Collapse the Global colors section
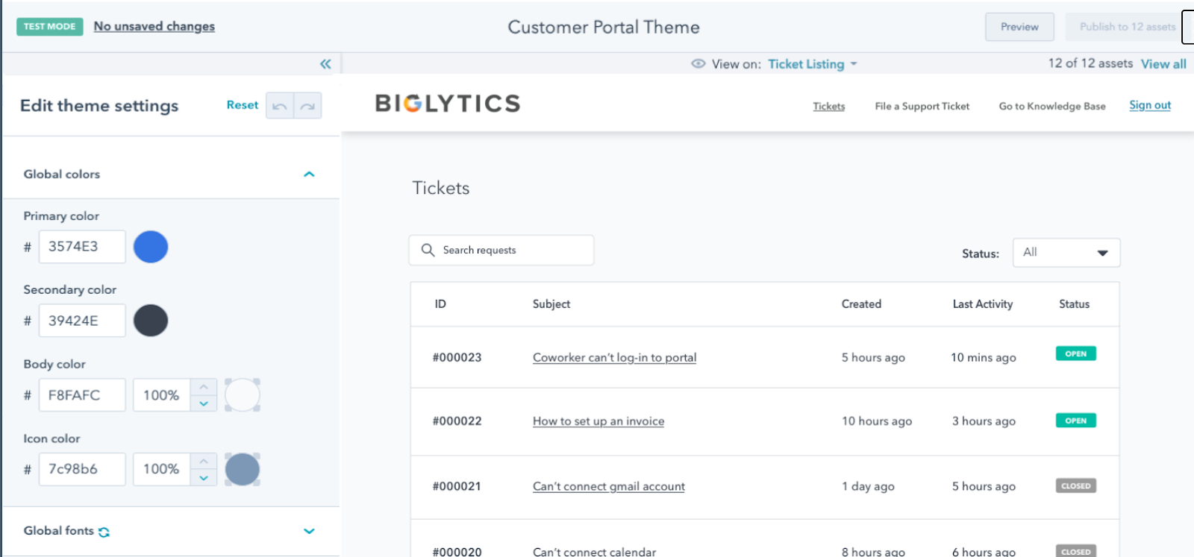 (x=309, y=174)
